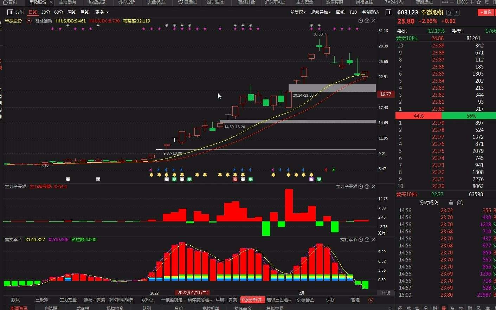Click the lock icon beside 分时成交
This screenshot has height=310, width=496.
[451, 202]
